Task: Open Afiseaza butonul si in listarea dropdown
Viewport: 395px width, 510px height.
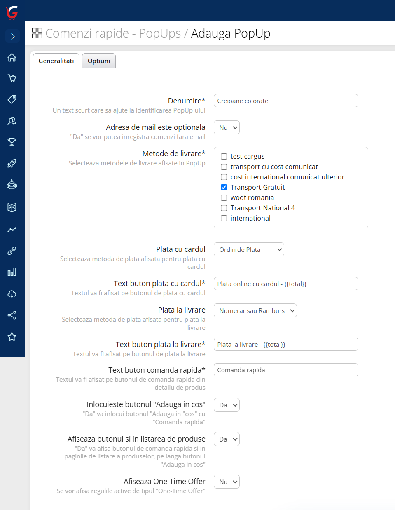Action: pos(227,439)
